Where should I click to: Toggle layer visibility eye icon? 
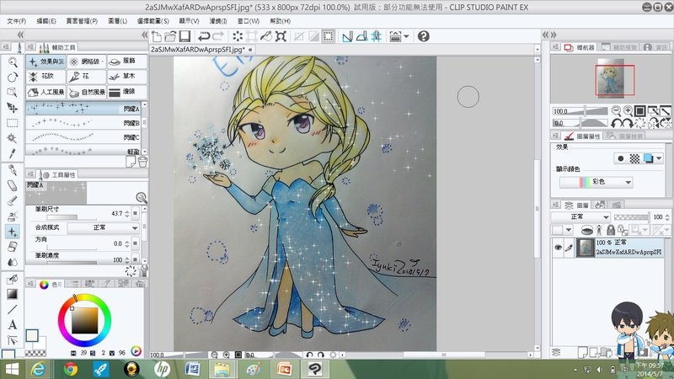tap(558, 248)
